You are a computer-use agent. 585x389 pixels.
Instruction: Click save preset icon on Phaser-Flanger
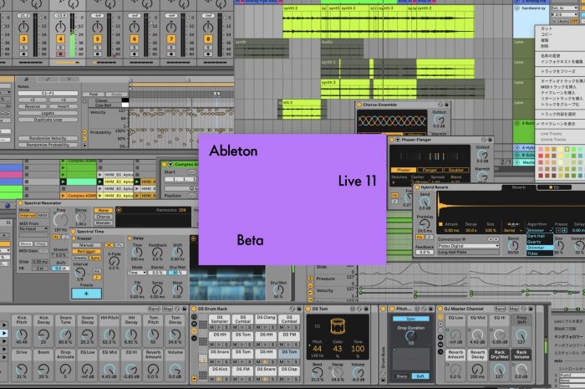pos(490,140)
